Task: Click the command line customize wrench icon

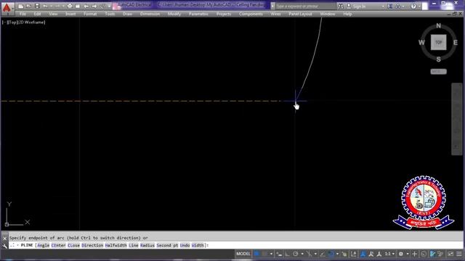Action: [x=4, y=246]
